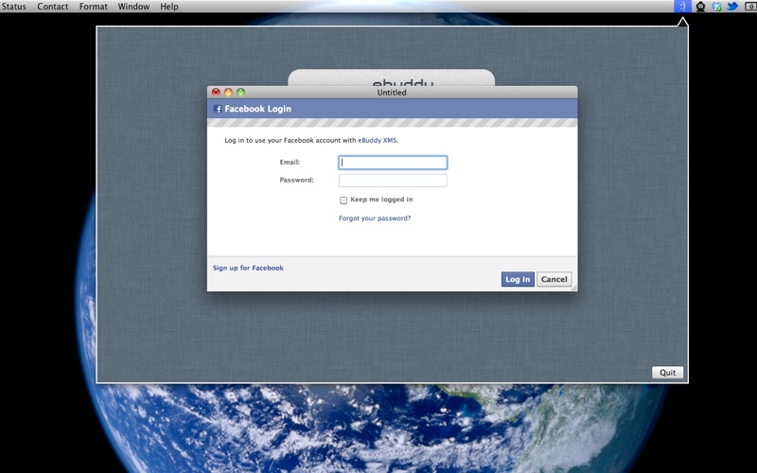Image resolution: width=757 pixels, height=473 pixels.
Task: Open the black hooded figure menu bar icon
Action: click(700, 7)
